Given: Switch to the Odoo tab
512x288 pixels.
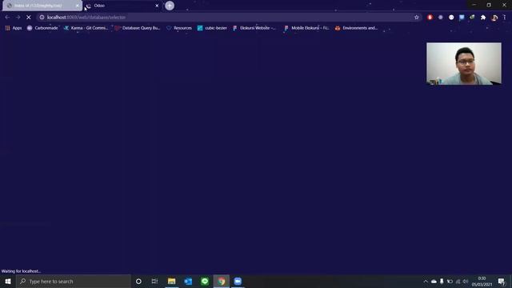Looking at the screenshot, I should click(x=122, y=6).
